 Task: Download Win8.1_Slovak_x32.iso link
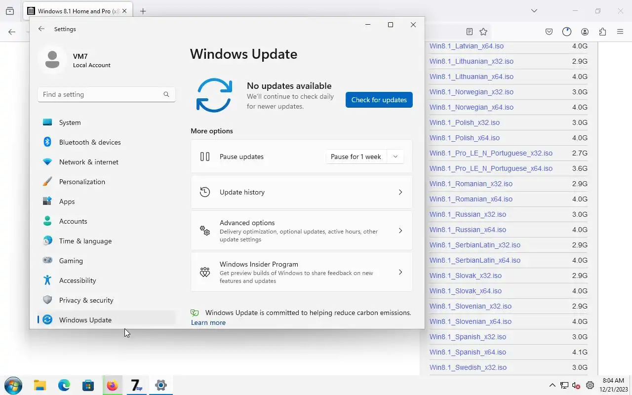pos(466,276)
